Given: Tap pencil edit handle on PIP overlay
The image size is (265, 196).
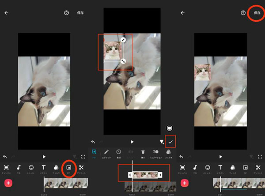Looking at the screenshot, I should pyautogui.click(x=123, y=40).
